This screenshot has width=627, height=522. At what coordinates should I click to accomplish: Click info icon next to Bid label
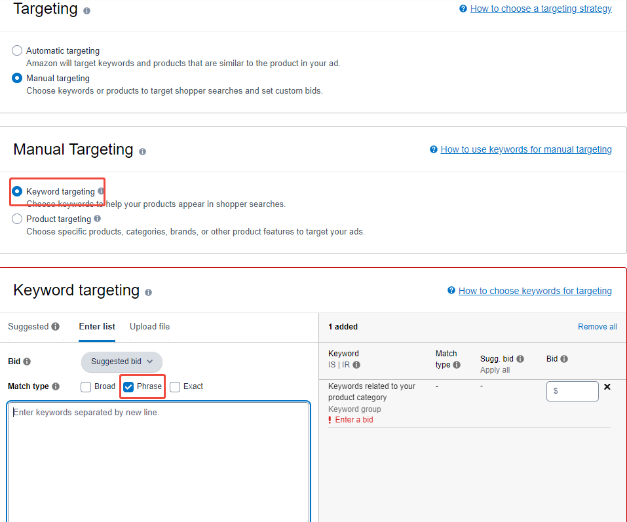coord(27,362)
